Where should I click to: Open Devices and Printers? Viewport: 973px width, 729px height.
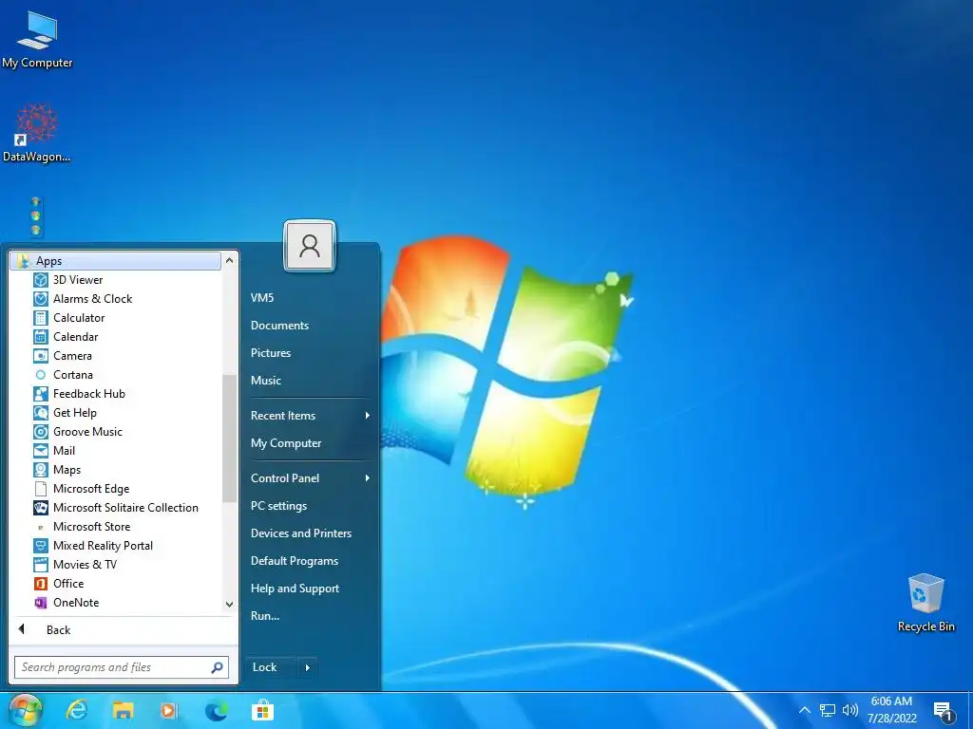pos(301,533)
